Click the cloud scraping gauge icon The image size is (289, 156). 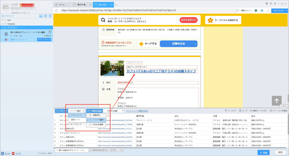pos(6,40)
